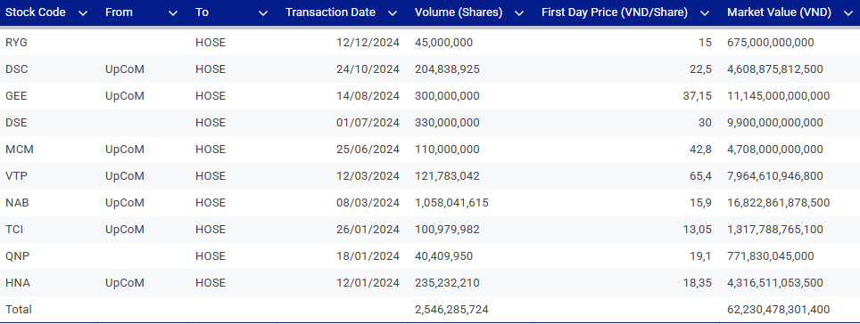Click transaction date 18/01/2024

pos(368,256)
